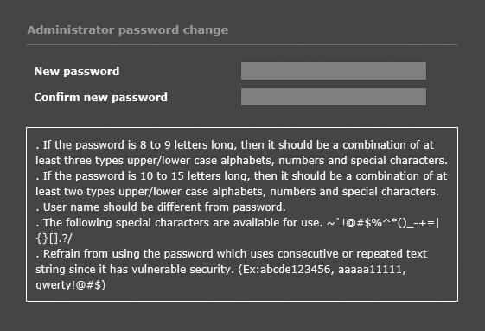Focus the Confirm new password field
Viewport: 485px width, 331px height.
click(334, 97)
